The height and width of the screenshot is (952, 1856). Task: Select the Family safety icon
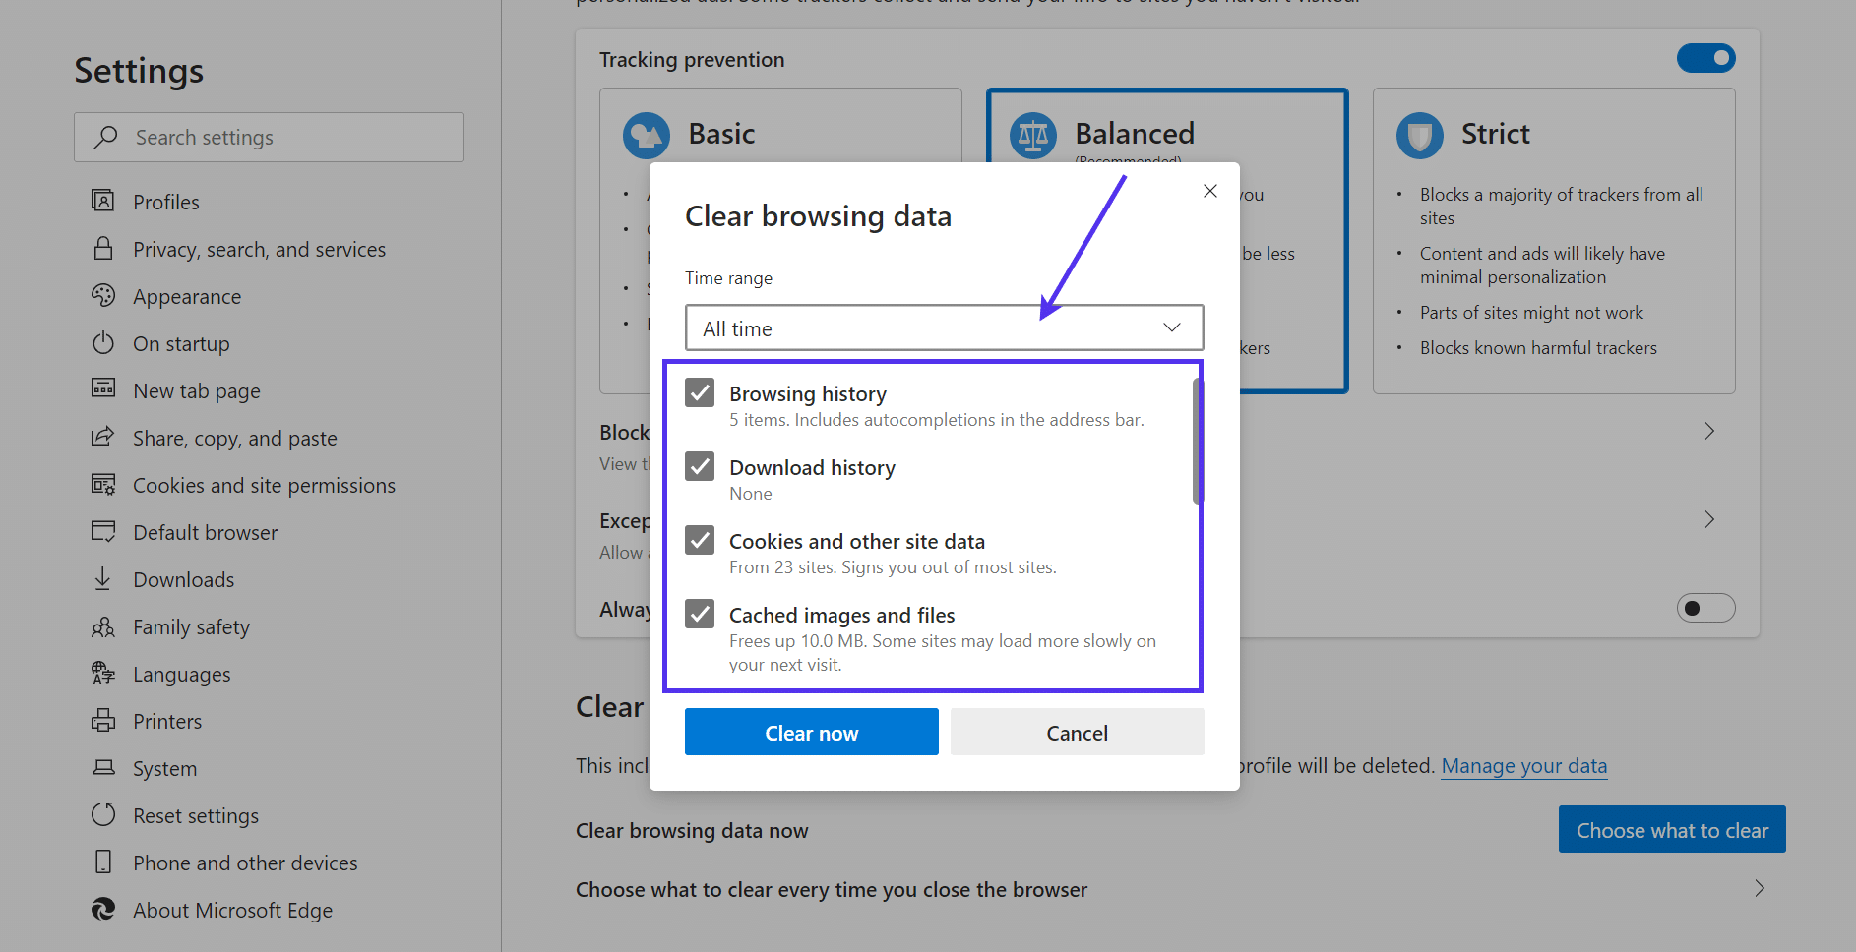(104, 626)
